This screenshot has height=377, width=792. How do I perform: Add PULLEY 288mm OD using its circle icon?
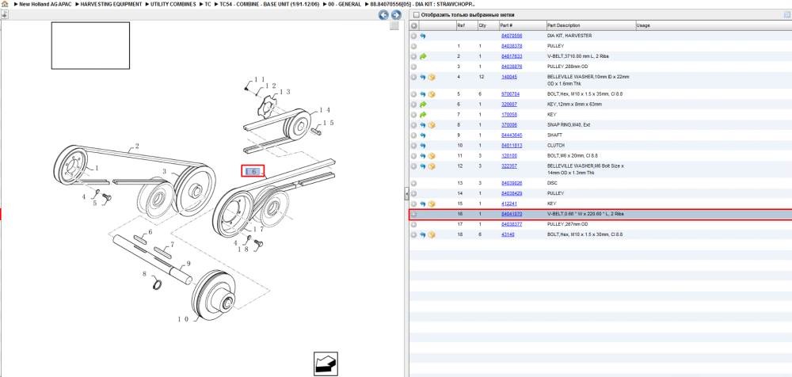click(x=413, y=67)
